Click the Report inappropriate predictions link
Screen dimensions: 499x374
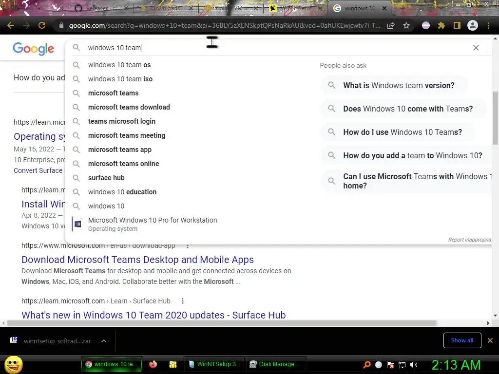click(469, 240)
